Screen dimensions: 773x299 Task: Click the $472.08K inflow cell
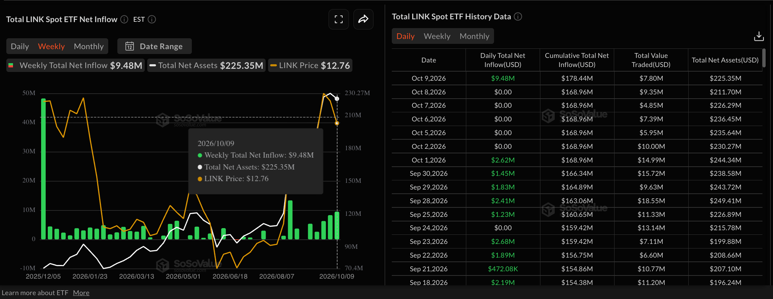pos(503,269)
